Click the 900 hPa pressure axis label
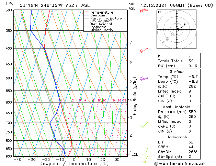The height and width of the screenshot is (166, 216). tap(10, 156)
